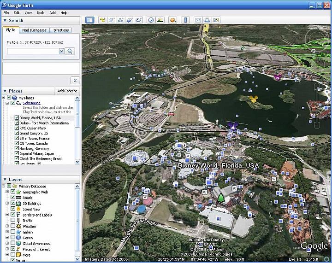Viewport: 332px width, 263px height.
Task: Open the Fly to history dropdown
Action: 61,51
